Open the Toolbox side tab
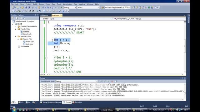 click(188, 19)
